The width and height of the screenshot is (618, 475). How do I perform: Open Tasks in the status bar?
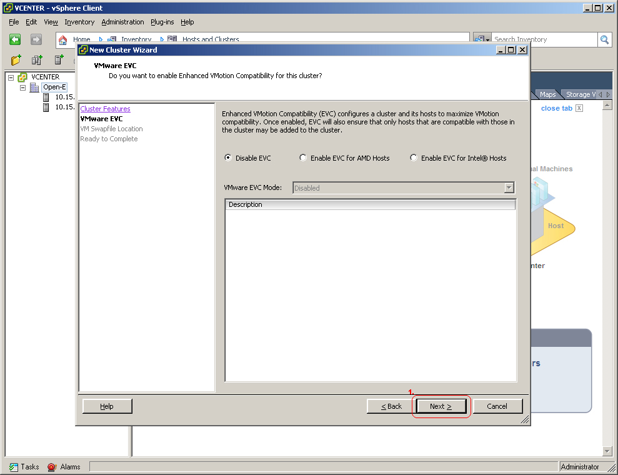click(24, 467)
